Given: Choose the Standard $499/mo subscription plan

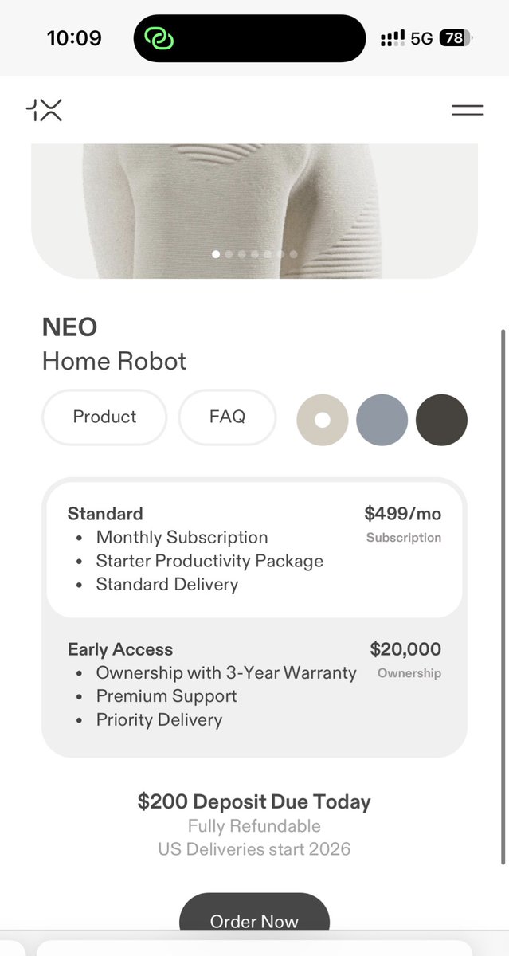Looking at the screenshot, I should pyautogui.click(x=254, y=550).
